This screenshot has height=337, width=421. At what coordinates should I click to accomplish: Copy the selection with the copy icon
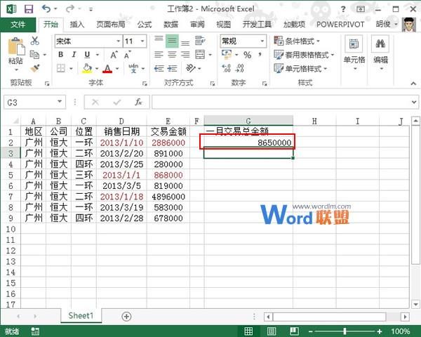[34, 55]
